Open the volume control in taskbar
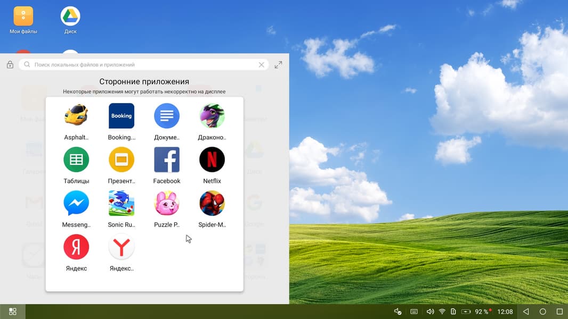568x319 pixels. click(x=430, y=312)
